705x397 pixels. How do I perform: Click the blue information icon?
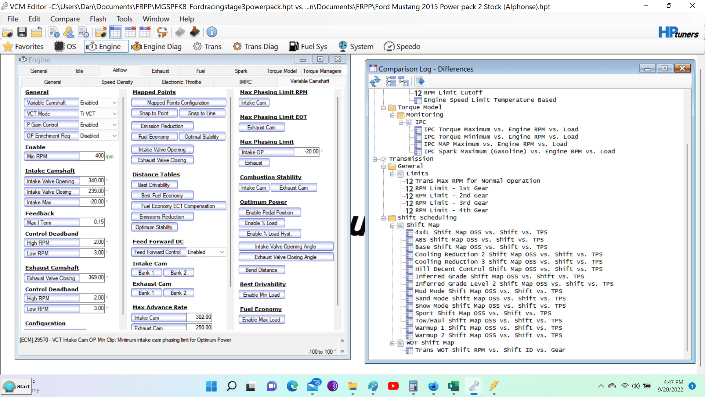pos(212,32)
